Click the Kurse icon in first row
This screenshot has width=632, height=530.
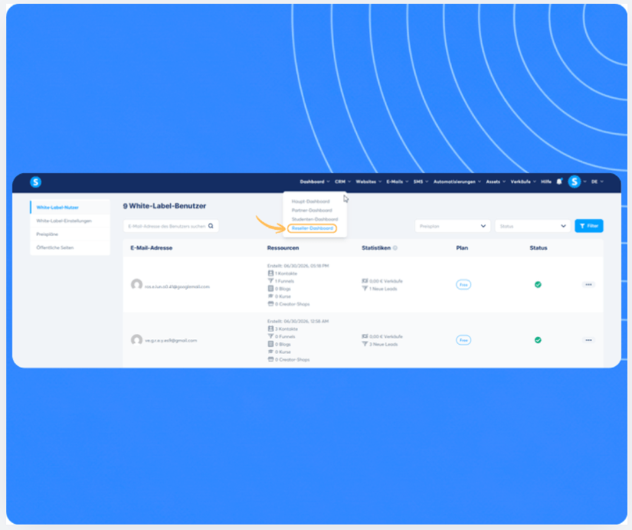(x=270, y=296)
